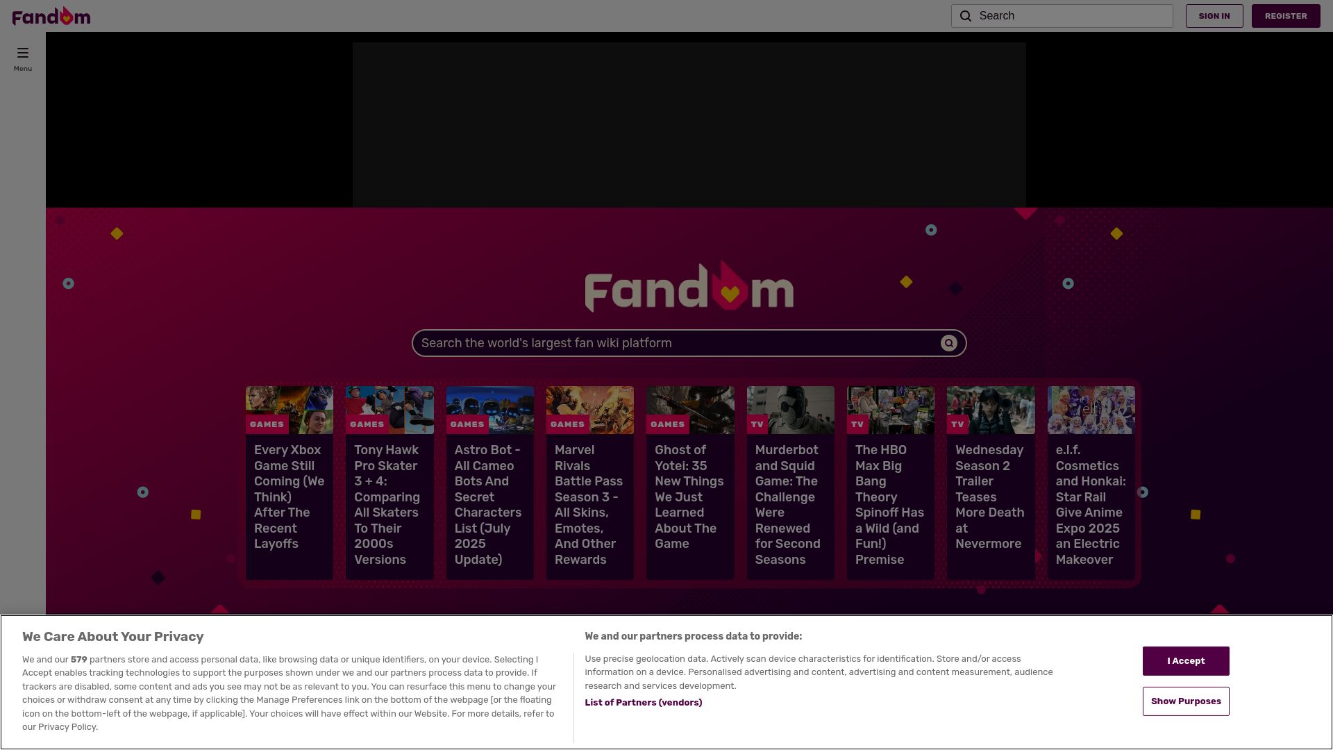Click the magnifier icon in header search
This screenshot has width=1333, height=750.
(966, 16)
